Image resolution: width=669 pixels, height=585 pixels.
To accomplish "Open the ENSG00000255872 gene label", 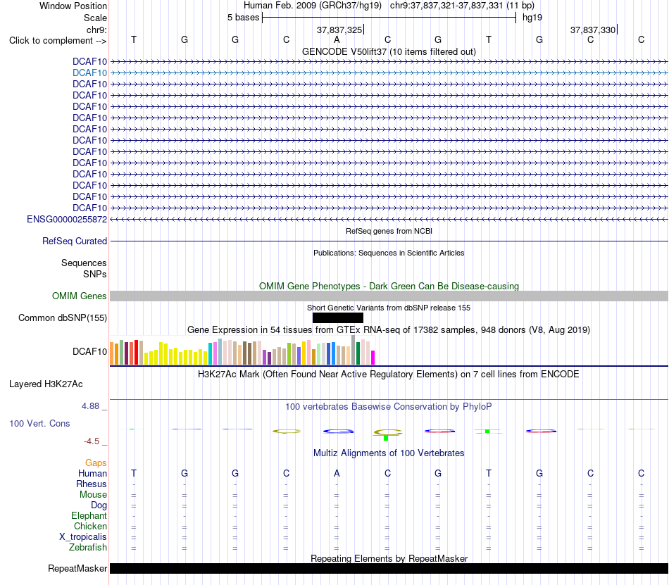I will coord(67,219).
